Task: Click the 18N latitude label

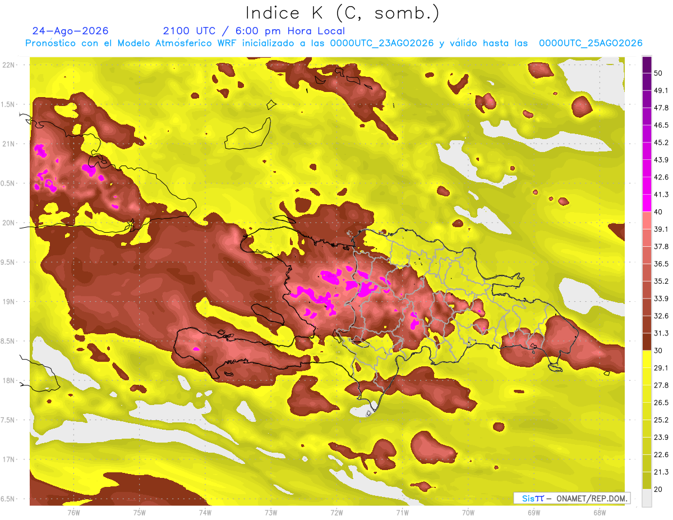Action: (x=9, y=380)
